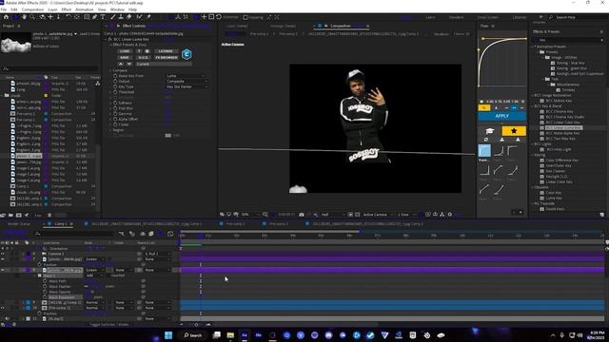Open the viewer resolution Half dropdown
This screenshot has height=342, width=609.
(x=333, y=215)
